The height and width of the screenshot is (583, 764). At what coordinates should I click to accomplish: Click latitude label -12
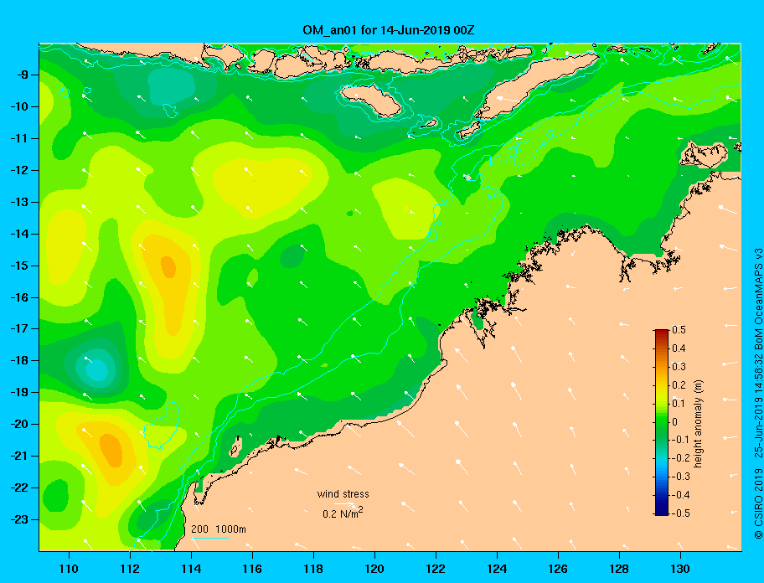(x=19, y=171)
